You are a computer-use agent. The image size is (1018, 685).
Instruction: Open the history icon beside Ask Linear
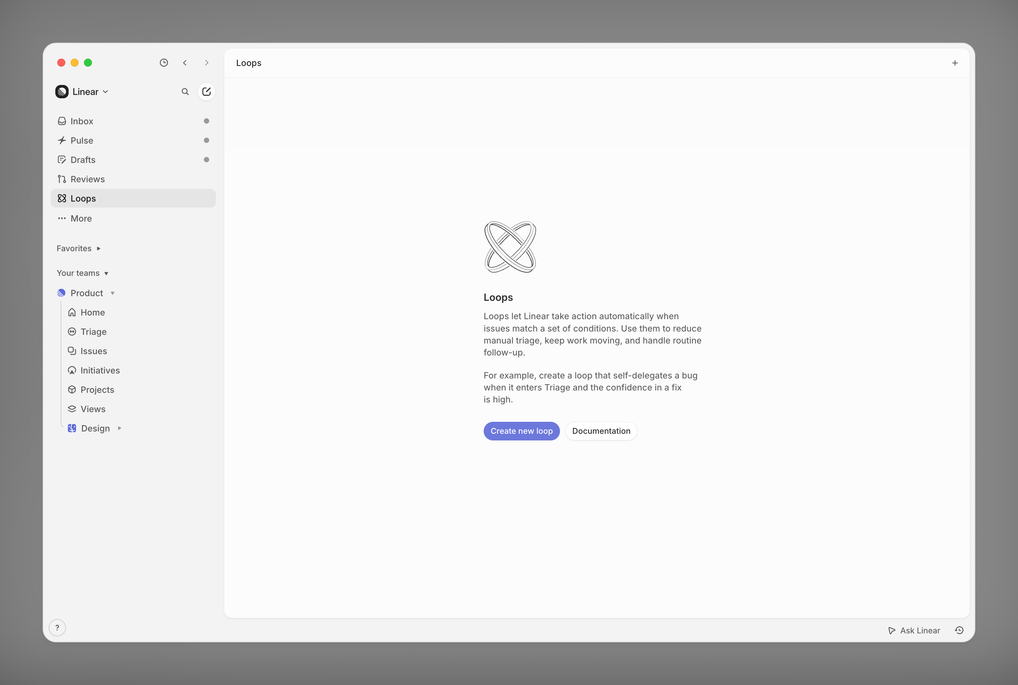pyautogui.click(x=959, y=630)
